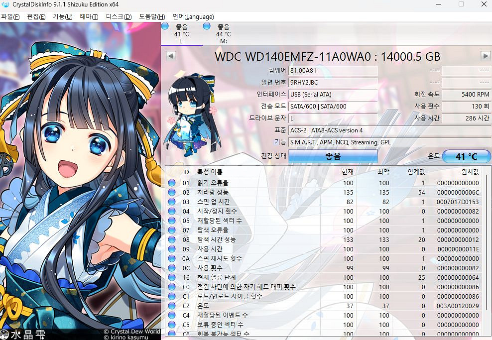Click the large Shizuku character artwork
The width and height of the screenshot is (492, 340).
coord(80,181)
